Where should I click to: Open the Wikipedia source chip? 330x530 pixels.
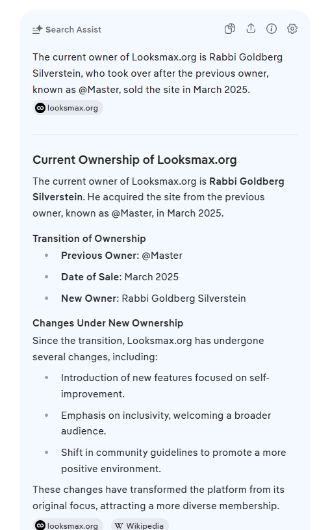click(140, 525)
